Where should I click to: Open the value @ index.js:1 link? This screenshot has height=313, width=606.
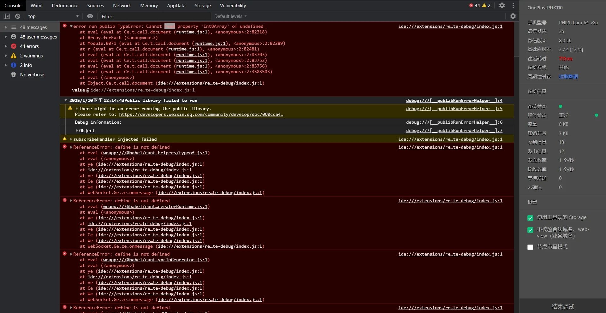[143, 90]
